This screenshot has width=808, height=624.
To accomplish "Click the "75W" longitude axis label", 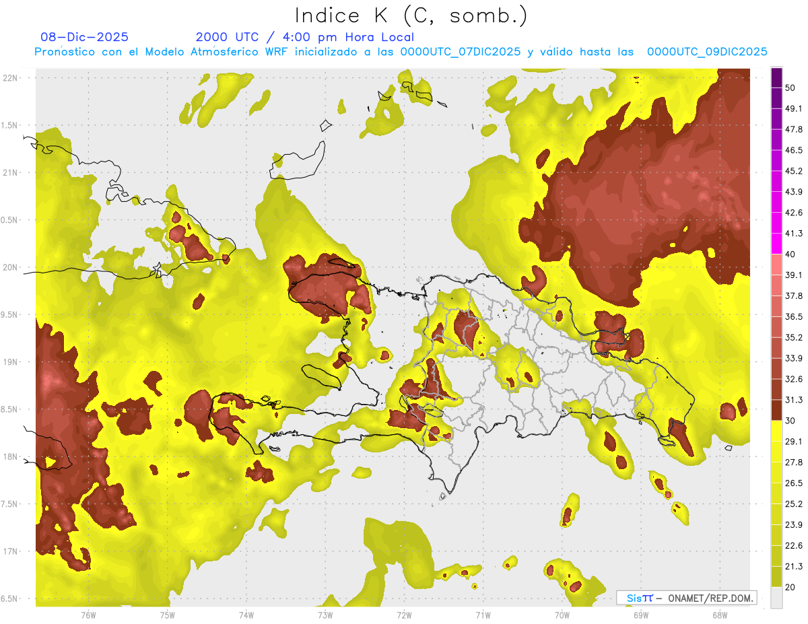I will tap(168, 615).
